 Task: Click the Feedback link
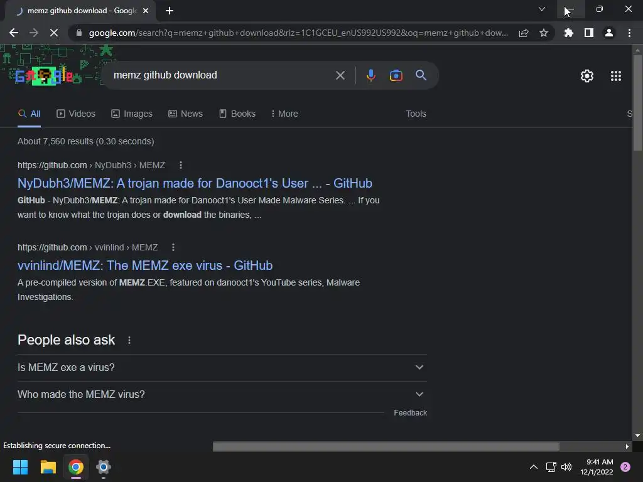410,413
